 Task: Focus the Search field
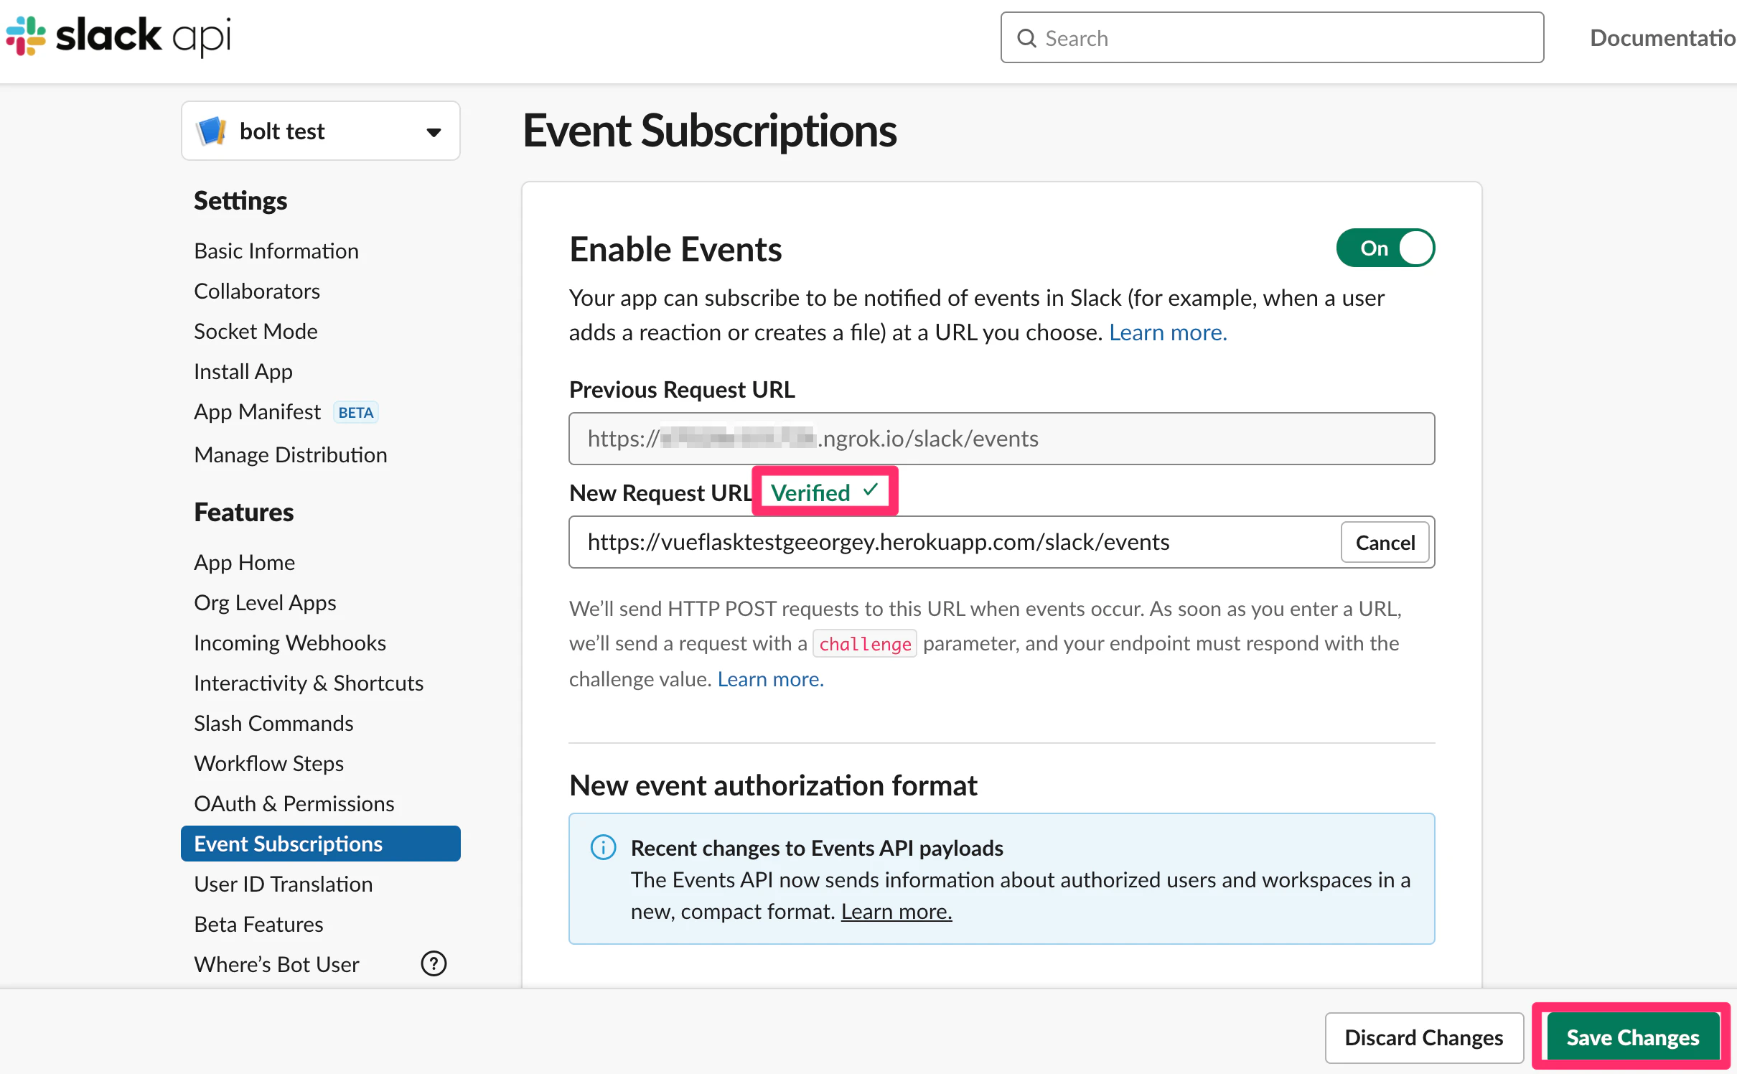point(1272,38)
